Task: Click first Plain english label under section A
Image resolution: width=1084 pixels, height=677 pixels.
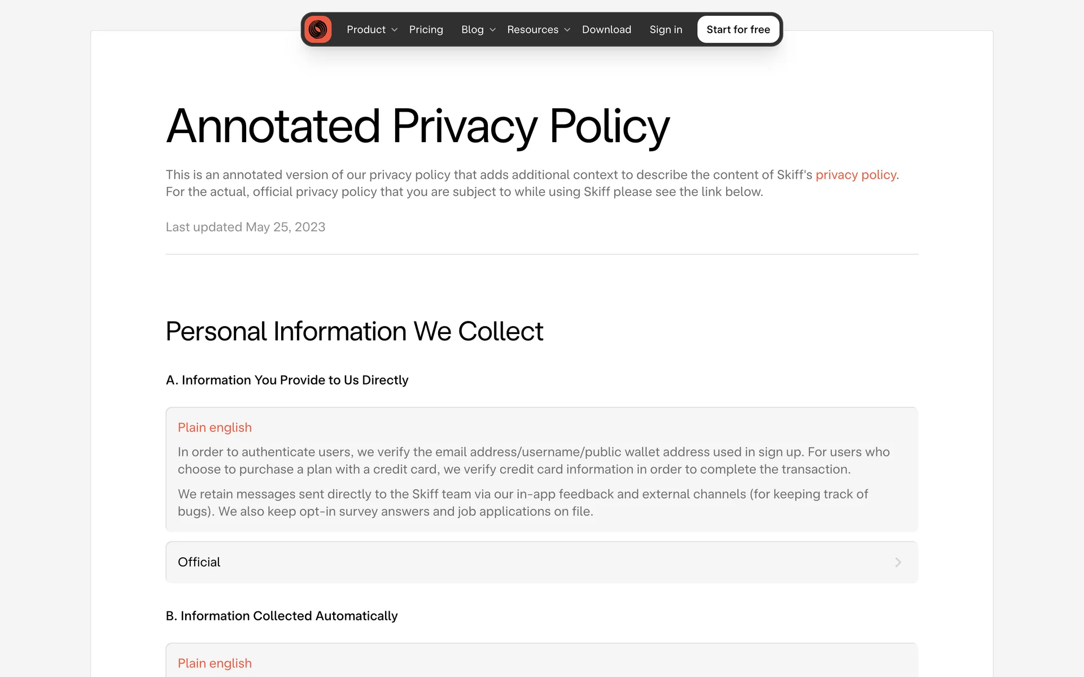Action: 215,428
